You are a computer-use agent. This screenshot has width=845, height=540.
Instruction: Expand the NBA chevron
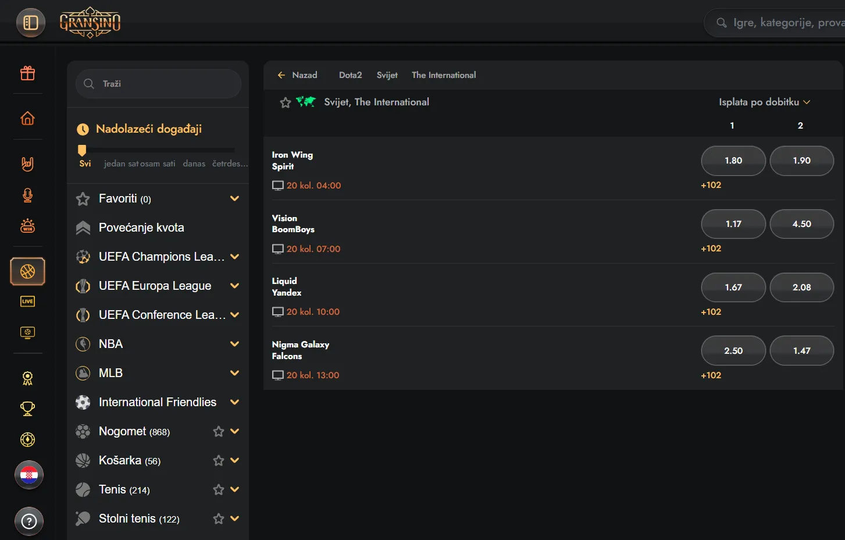point(235,344)
